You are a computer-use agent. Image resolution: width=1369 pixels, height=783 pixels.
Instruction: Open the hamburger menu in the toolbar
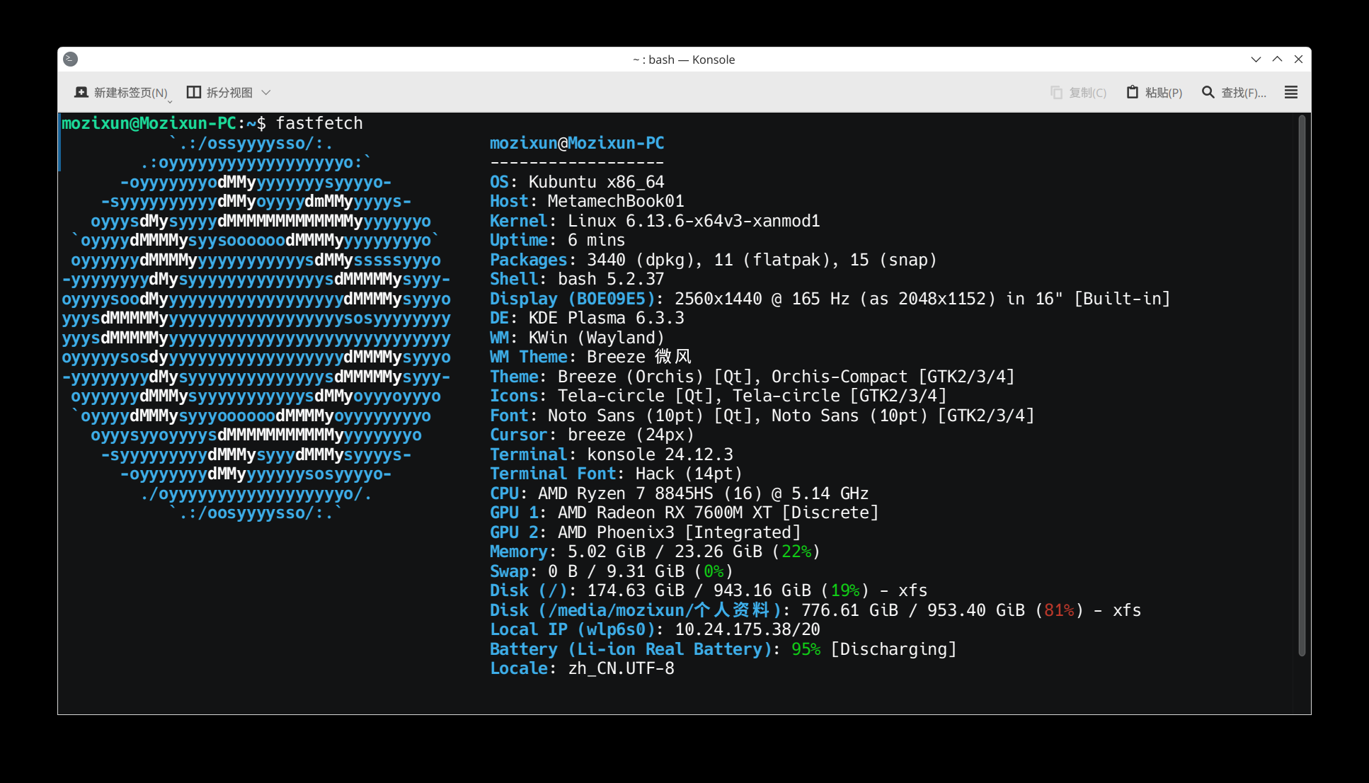1291,93
